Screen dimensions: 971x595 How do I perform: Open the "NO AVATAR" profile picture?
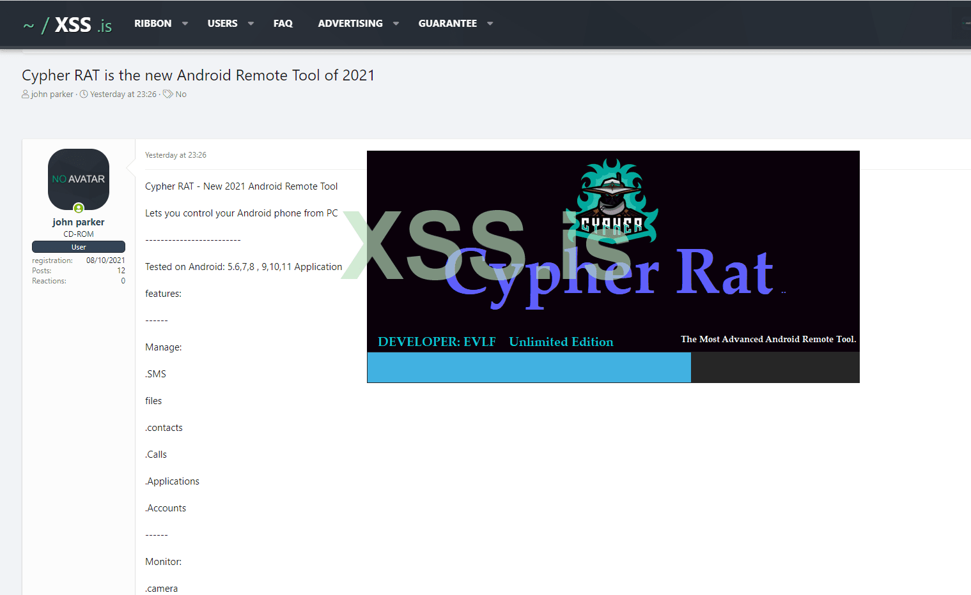[x=79, y=179]
